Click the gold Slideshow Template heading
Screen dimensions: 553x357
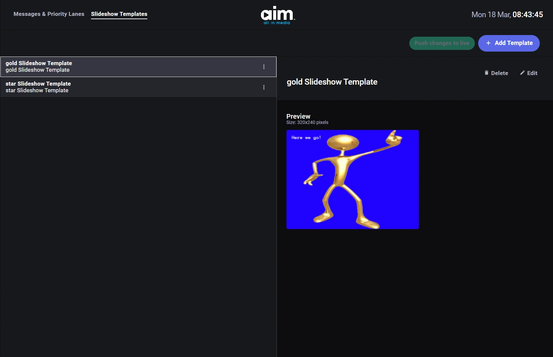tap(332, 82)
